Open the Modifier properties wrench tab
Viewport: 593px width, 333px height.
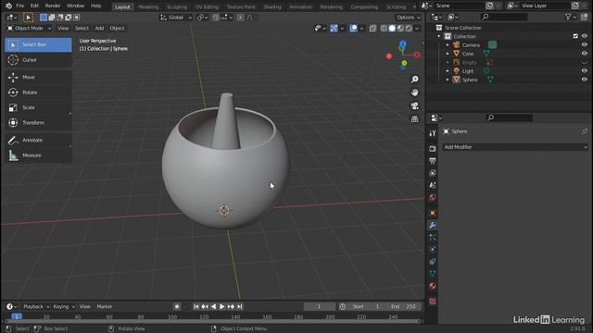433,226
